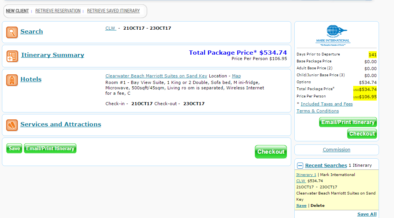
Task: Open the Itinerary 1 link
Action: point(306,174)
